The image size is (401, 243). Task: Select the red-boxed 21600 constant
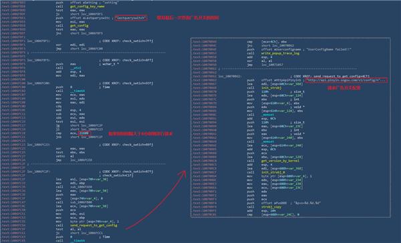coord(84,133)
